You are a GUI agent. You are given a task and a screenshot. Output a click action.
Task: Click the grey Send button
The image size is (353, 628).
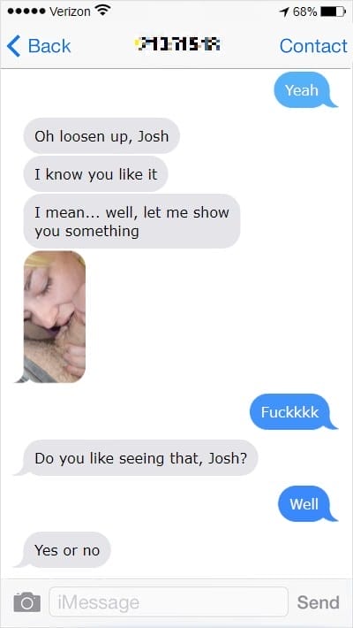pos(319,602)
